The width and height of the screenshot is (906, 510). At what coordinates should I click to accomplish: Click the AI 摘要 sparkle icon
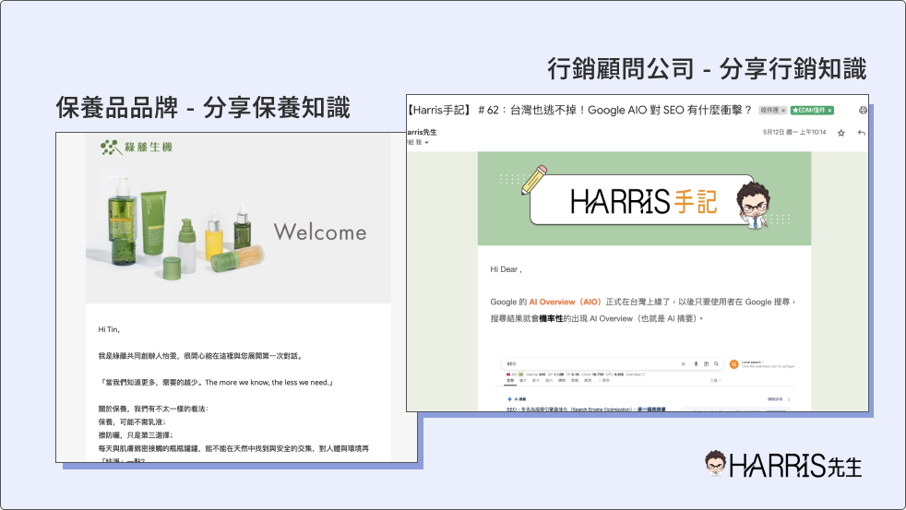pos(509,399)
